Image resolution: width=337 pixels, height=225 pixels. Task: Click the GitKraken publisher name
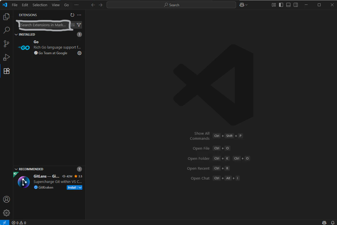(x=46, y=187)
